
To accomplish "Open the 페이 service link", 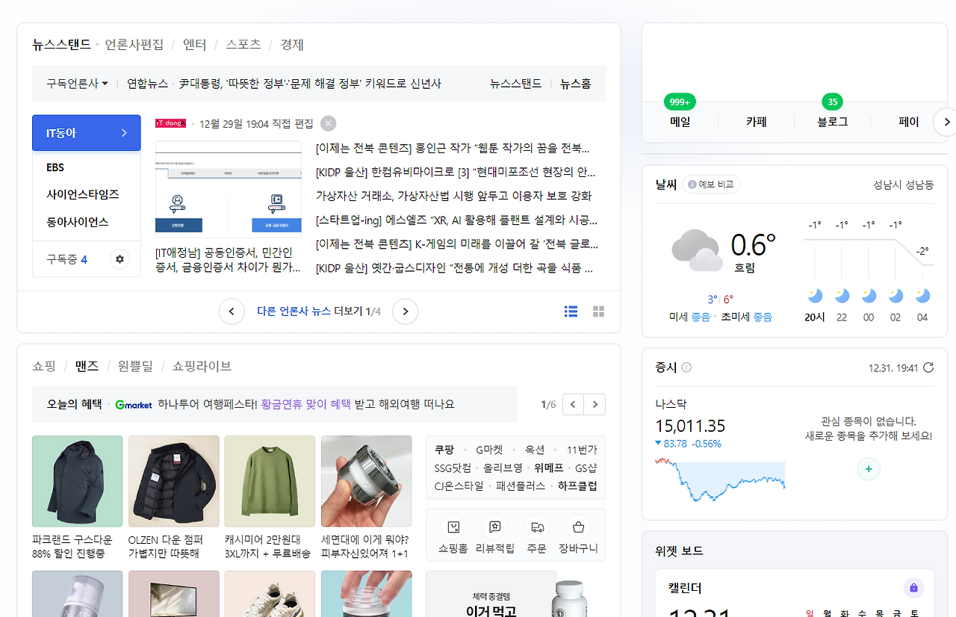I will click(909, 122).
